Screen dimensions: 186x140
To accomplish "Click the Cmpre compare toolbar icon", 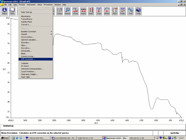I will point(60,11).
